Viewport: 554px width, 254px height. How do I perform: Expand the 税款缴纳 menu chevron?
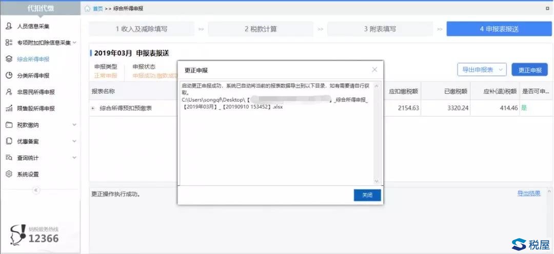click(x=74, y=125)
